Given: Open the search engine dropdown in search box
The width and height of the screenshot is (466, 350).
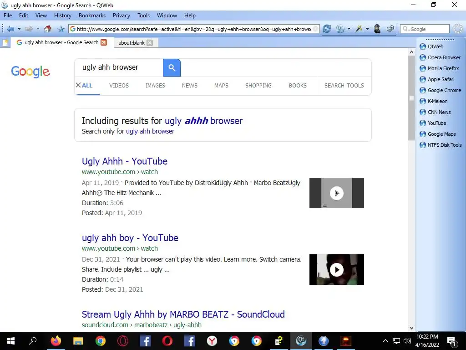Looking at the screenshot, I should pyautogui.click(x=406, y=29).
